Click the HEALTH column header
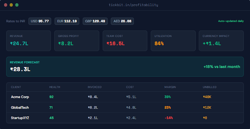This screenshot has width=250, height=129. pos(55,87)
